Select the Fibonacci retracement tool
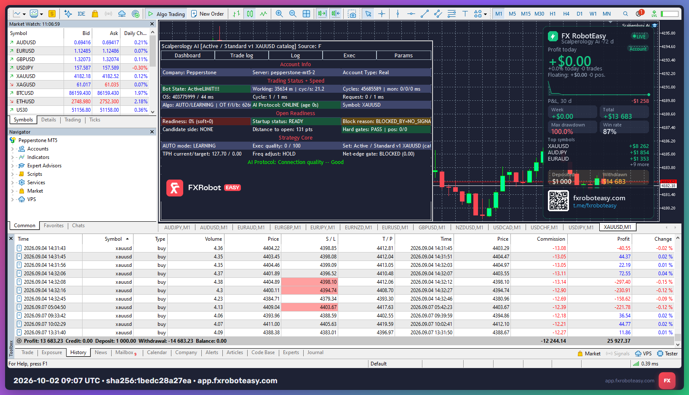689x395 pixels. 451,14
